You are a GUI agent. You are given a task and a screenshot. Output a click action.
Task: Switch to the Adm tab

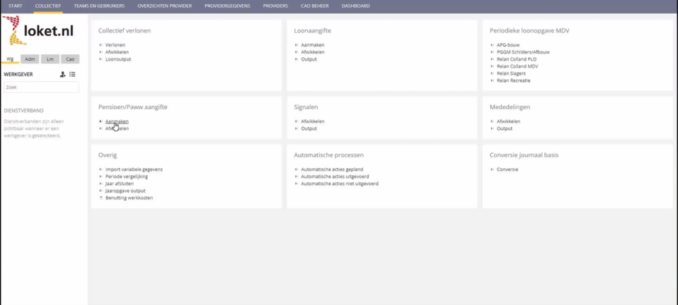pos(30,59)
